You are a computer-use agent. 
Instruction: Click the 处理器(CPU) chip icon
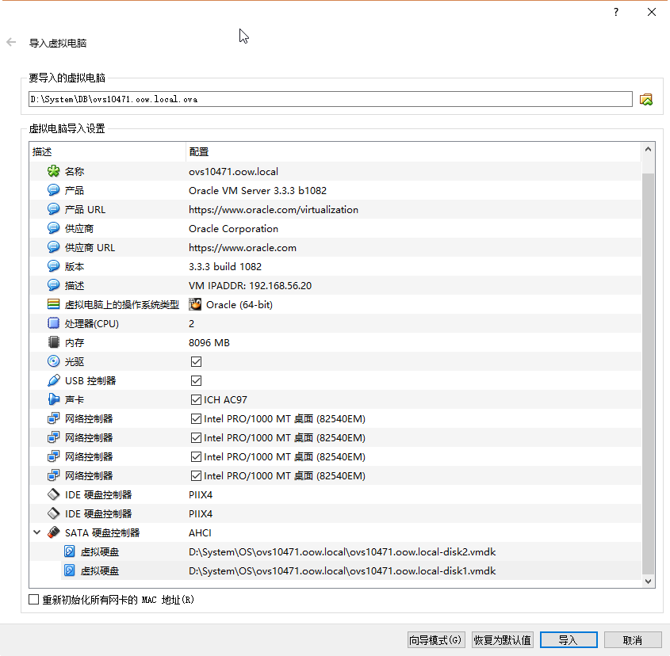pyautogui.click(x=53, y=323)
